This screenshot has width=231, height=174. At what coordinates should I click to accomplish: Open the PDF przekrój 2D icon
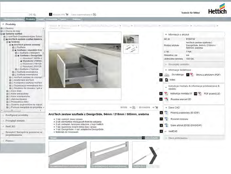click(200, 94)
